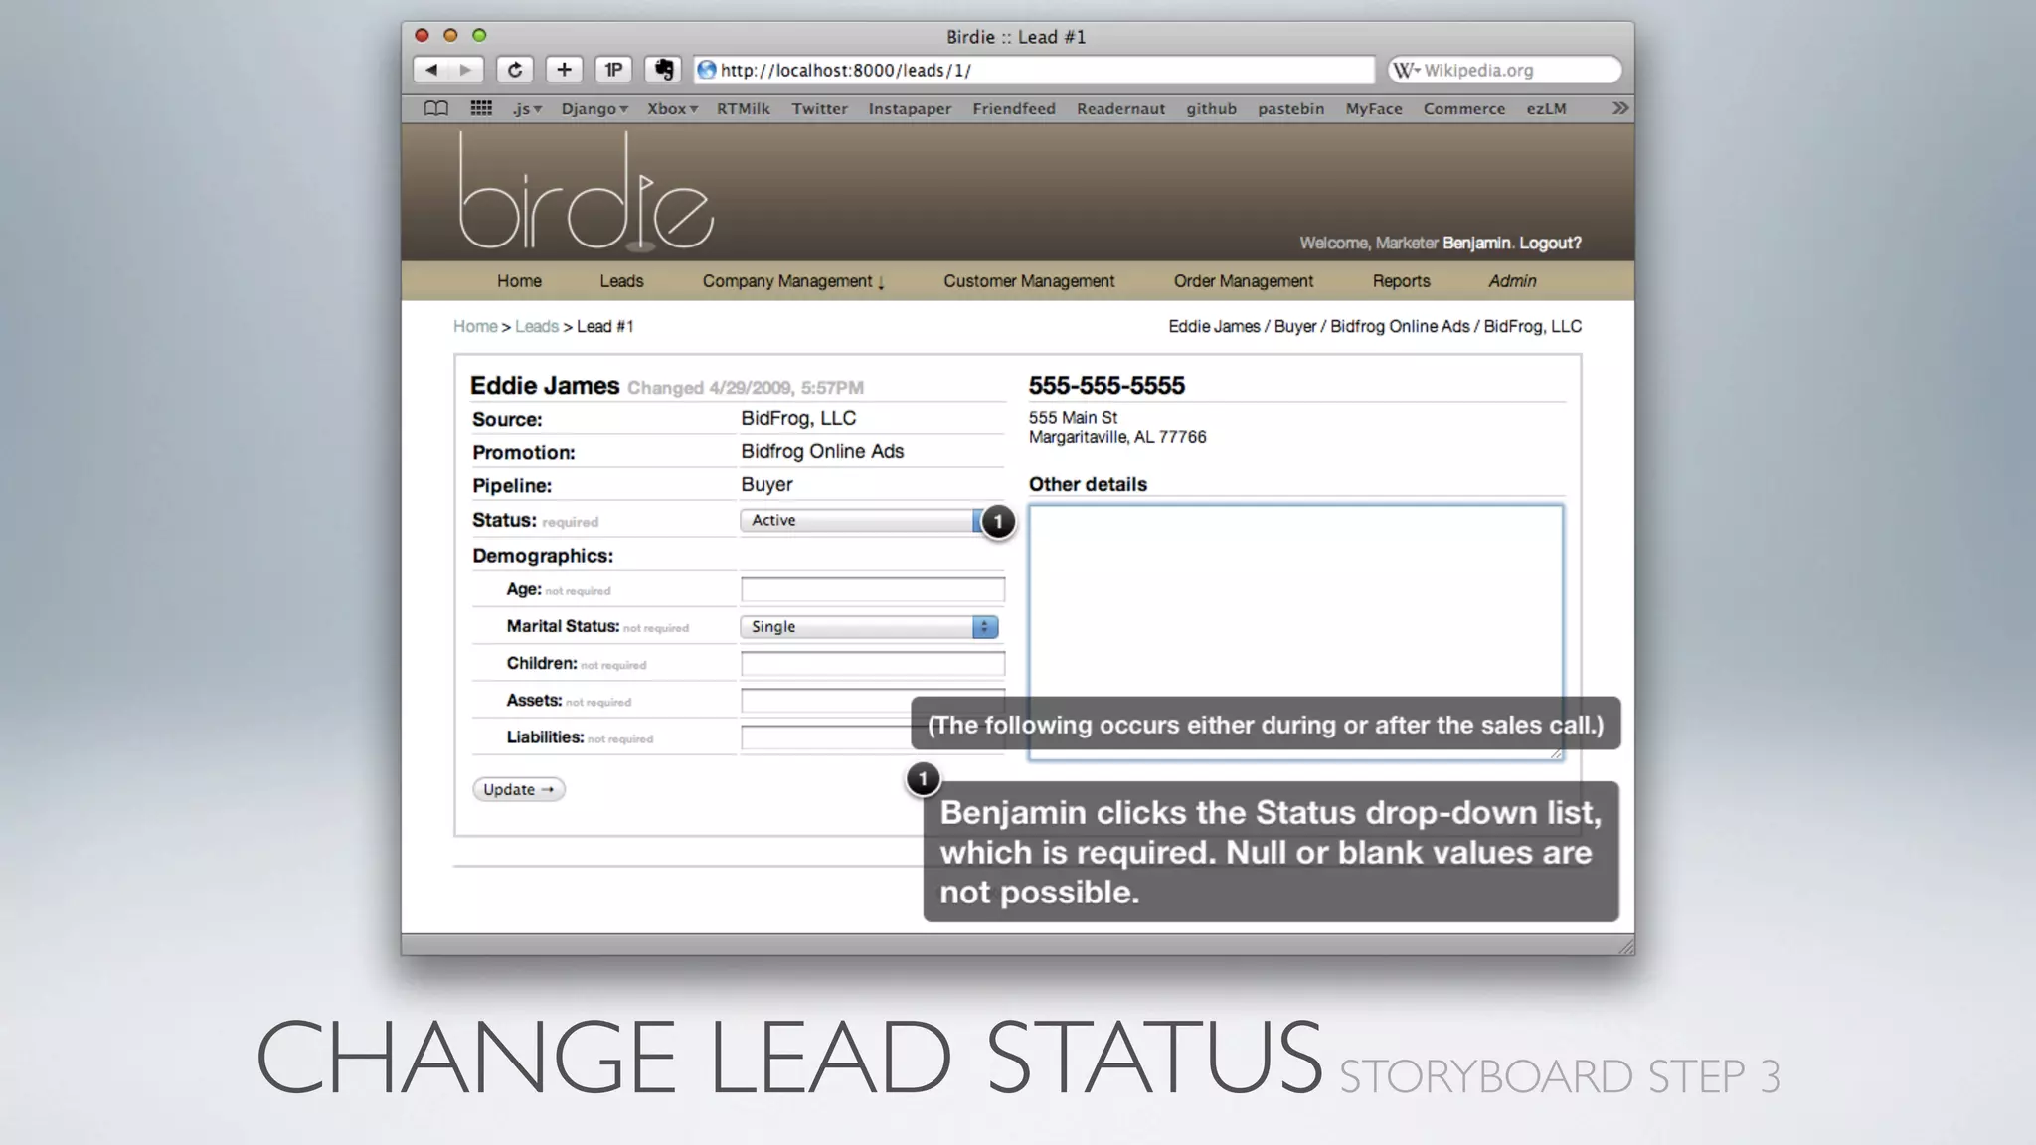Screen dimensions: 2036x1145
Task: Open Customer Management in the nav bar
Action: tap(1029, 281)
